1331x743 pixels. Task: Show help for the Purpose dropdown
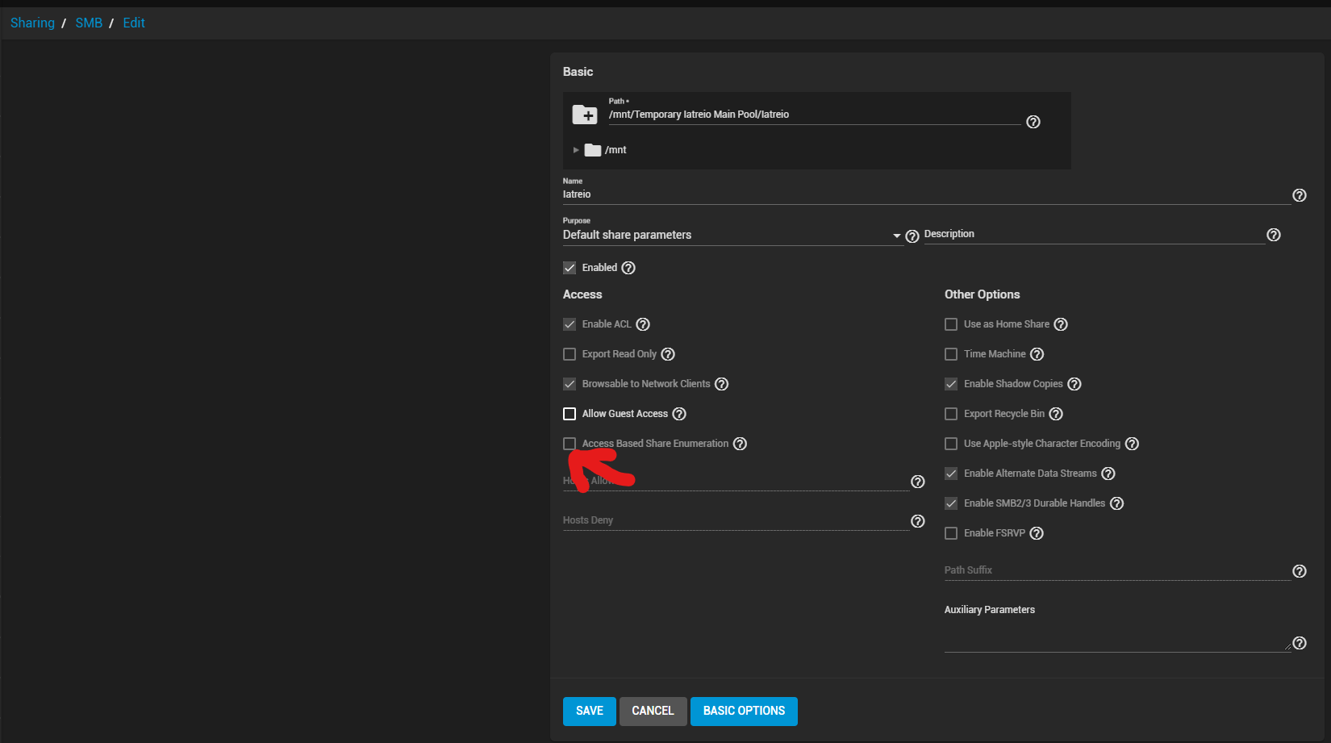(912, 236)
